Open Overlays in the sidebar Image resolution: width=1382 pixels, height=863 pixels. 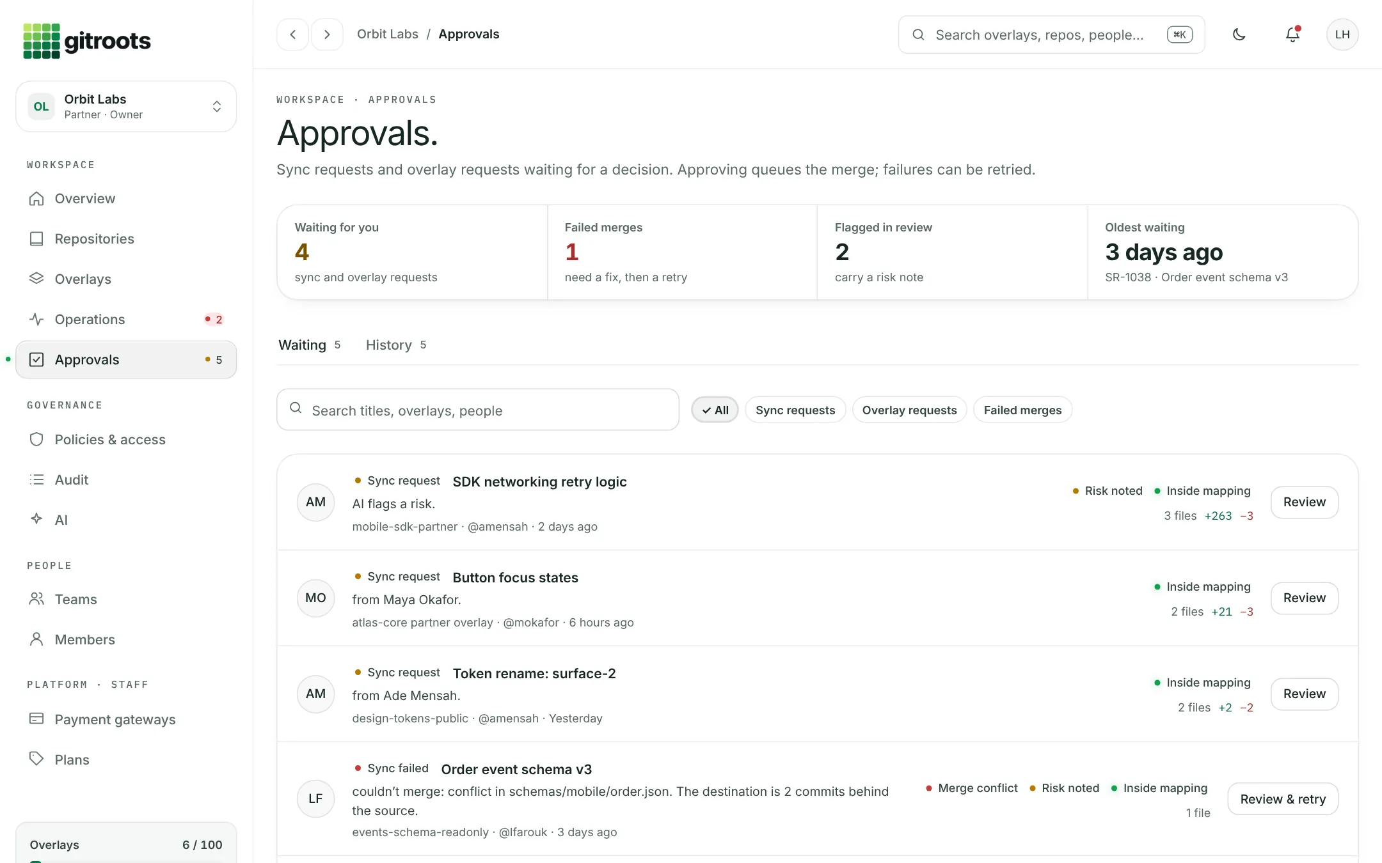[x=126, y=279]
